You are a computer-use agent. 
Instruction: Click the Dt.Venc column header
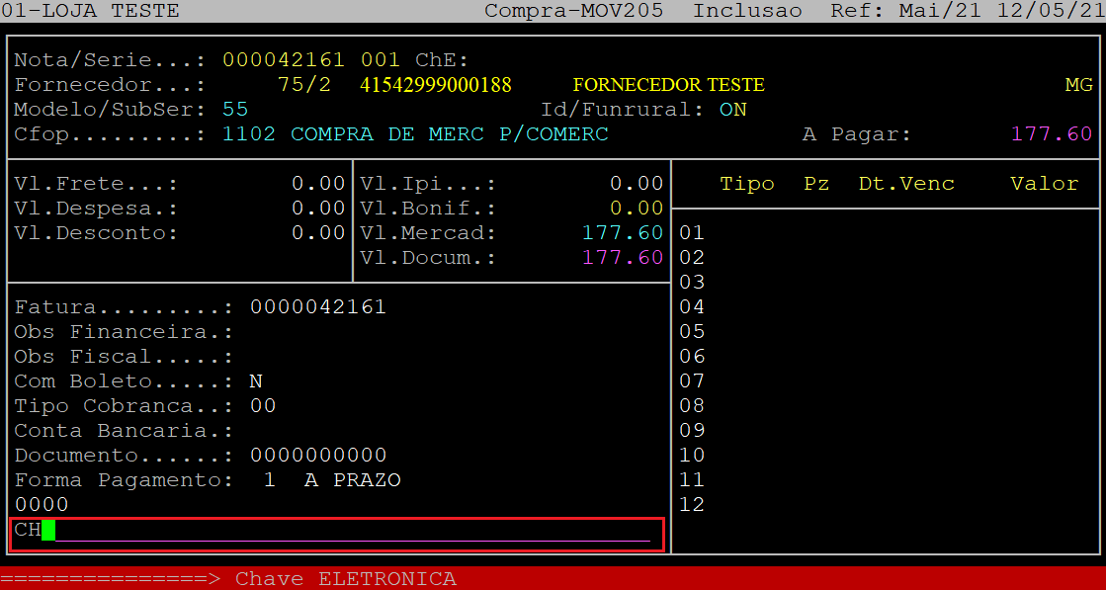coord(906,184)
